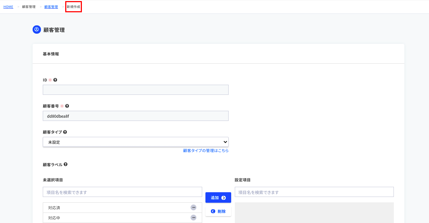Image resolution: width=429 pixels, height=223 pixels.
Task: Click the 顧客ラベル field label
Action: point(53,165)
